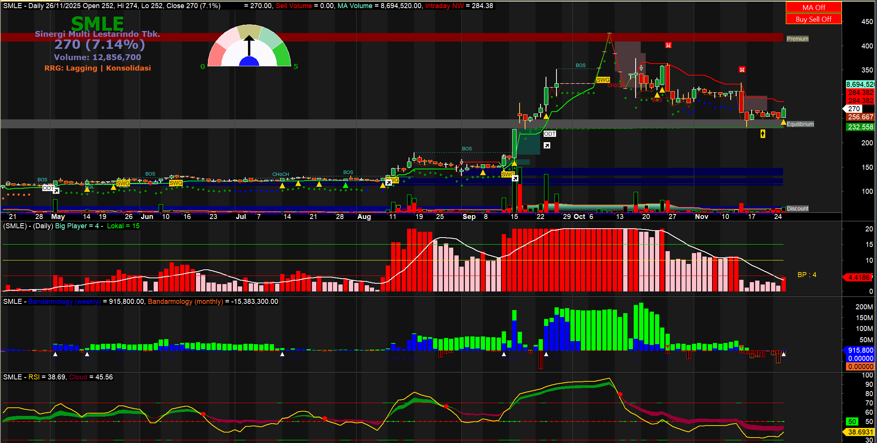Click the Premium zone label
Image resolution: width=877 pixels, height=443 pixels.
pyautogui.click(x=797, y=39)
